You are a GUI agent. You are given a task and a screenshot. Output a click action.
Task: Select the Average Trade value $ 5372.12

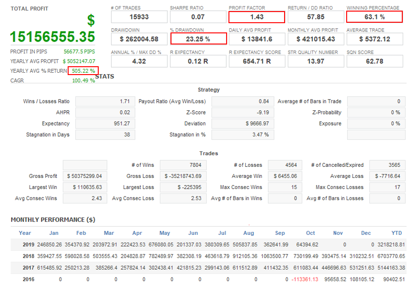(374, 39)
